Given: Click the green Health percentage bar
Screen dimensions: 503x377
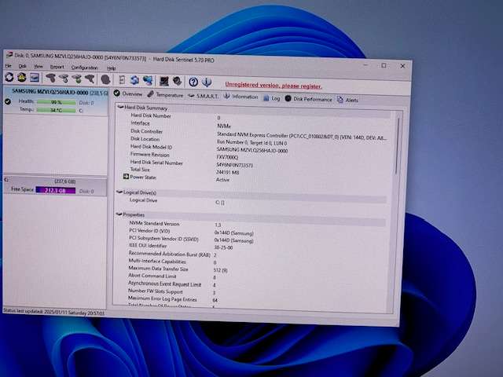Looking at the screenshot, I should [56, 102].
